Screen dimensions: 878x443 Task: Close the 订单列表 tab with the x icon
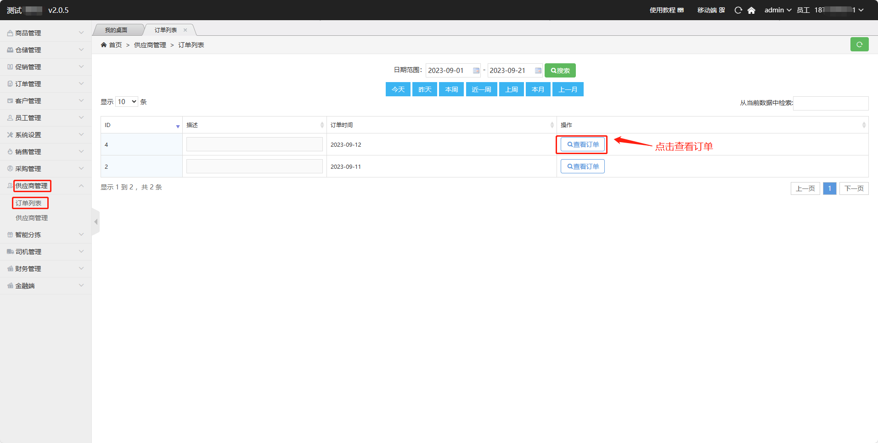coord(186,30)
